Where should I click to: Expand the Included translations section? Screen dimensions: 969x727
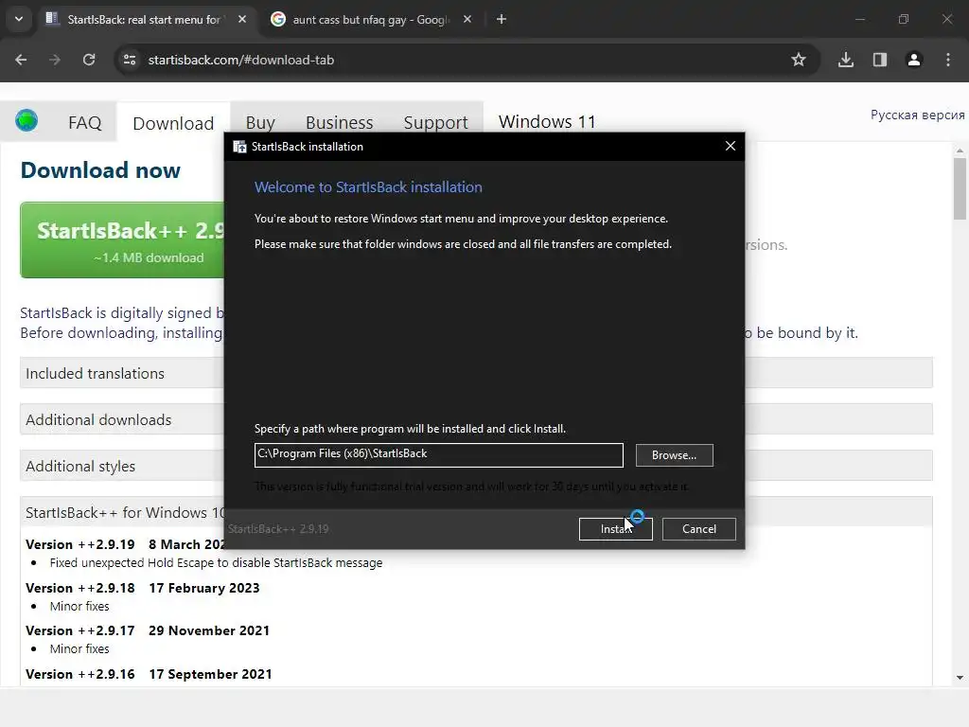pos(122,373)
